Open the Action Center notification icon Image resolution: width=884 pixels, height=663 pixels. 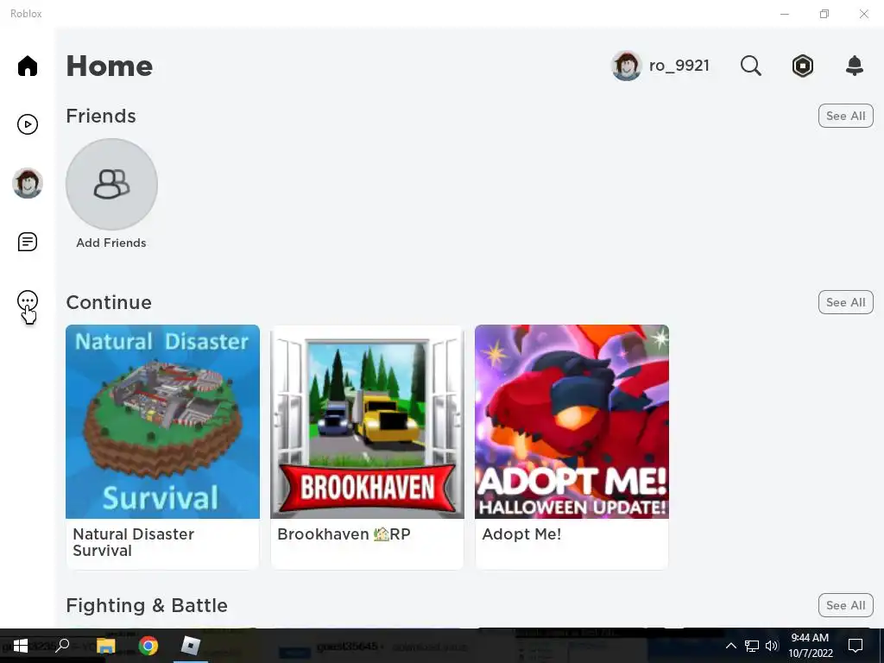[x=856, y=646]
